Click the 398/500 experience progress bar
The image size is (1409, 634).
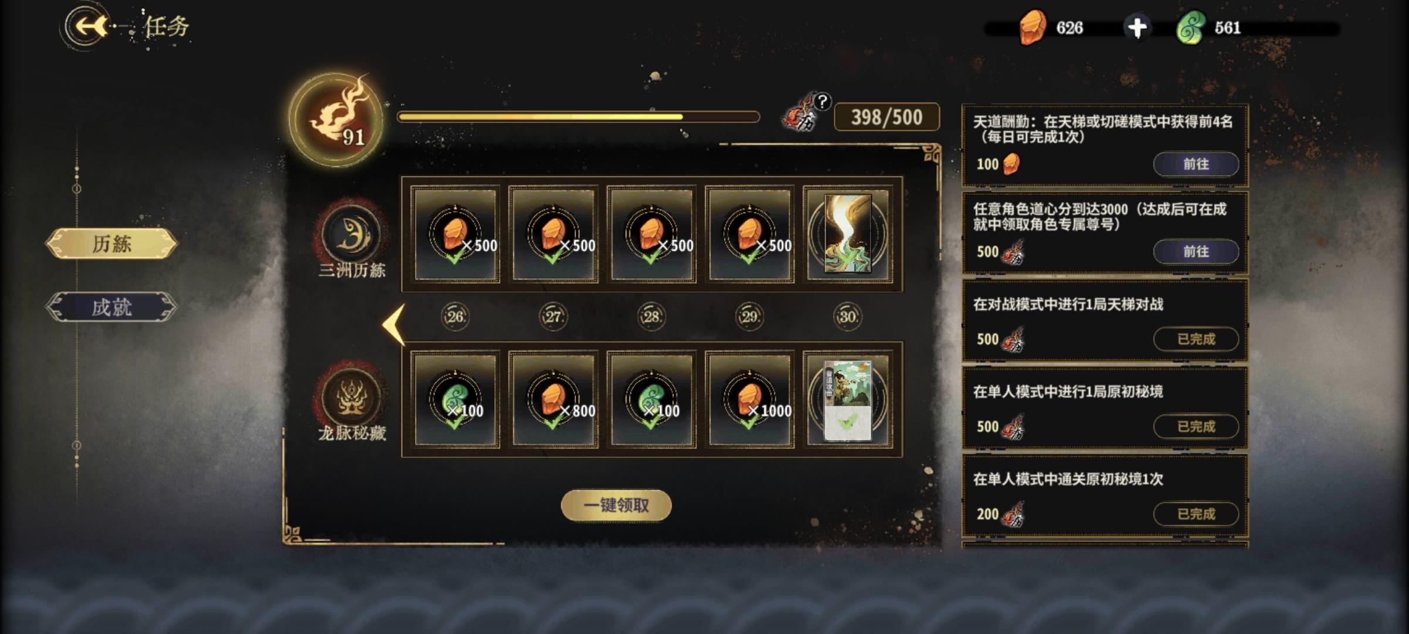coord(579,117)
